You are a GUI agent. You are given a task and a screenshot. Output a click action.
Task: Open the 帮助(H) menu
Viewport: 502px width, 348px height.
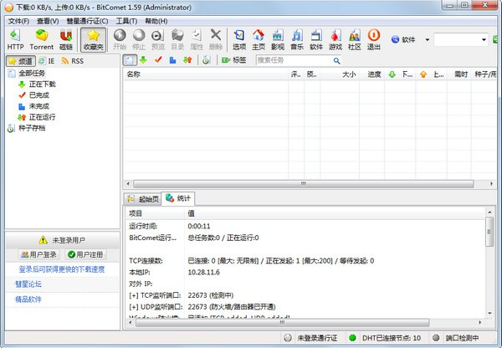point(156,21)
